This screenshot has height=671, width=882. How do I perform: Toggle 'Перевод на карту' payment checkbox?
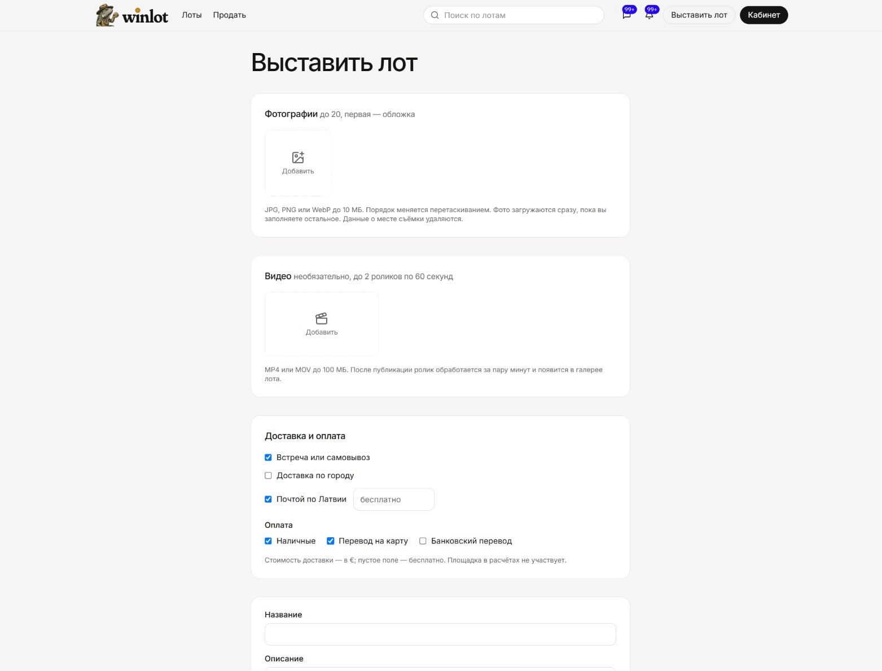[x=331, y=541]
